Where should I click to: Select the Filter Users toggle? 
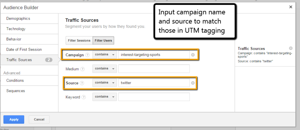tap(103, 41)
